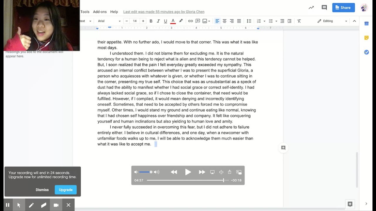
Task: Open the Tasks side panel icon
Action: [366, 52]
